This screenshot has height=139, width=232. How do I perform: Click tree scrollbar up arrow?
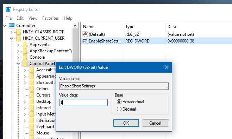coord(75,26)
